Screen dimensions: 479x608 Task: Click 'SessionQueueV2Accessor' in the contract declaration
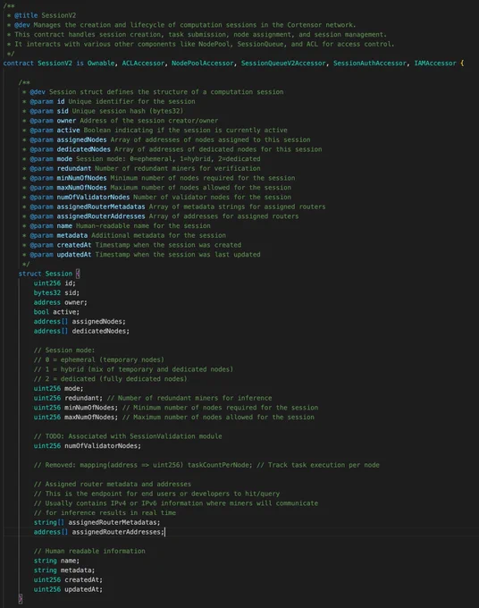click(283, 63)
